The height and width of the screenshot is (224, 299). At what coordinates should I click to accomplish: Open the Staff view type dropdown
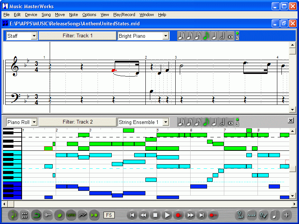pyautogui.click(x=34, y=36)
